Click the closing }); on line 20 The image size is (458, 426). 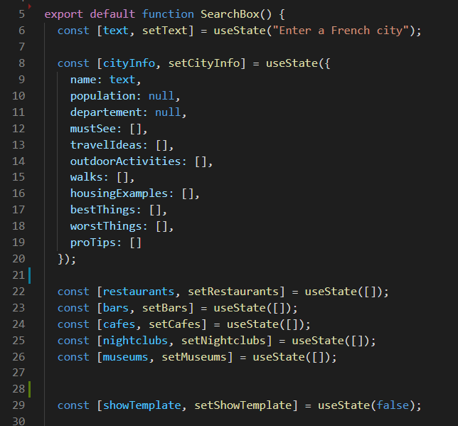(67, 259)
